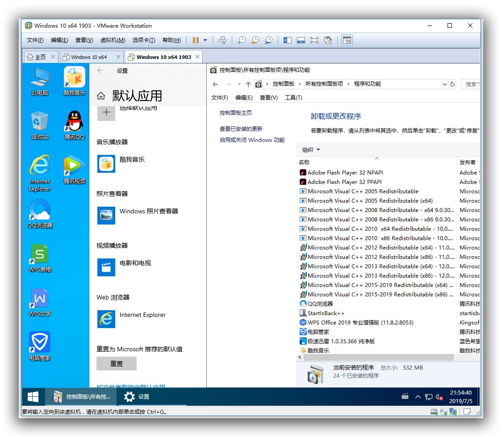Pause the virtual machine from the VMware toolbar
The width and height of the screenshot is (502, 437).
tap(196, 40)
